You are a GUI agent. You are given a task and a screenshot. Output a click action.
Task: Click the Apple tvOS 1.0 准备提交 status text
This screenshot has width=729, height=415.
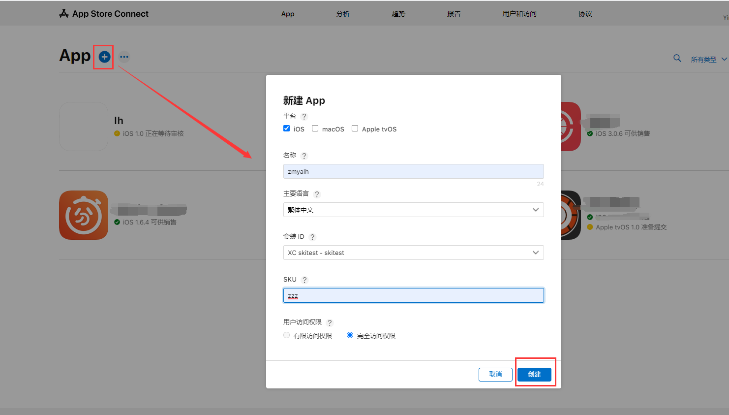tap(631, 227)
